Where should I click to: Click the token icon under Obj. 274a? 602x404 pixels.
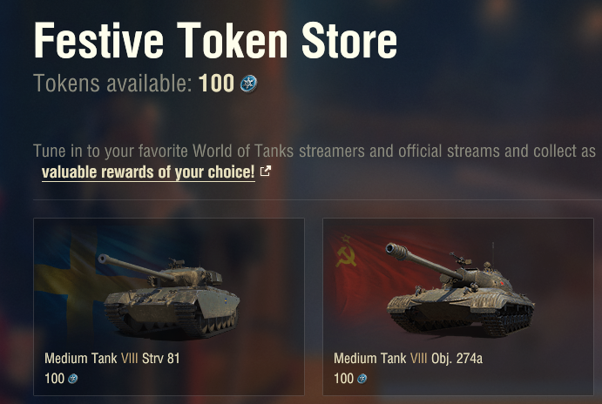362,379
